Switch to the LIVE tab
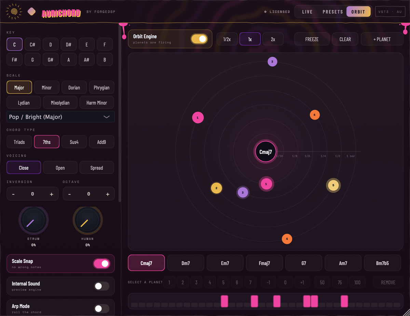Screen dimensions: 410x316 (307, 12)
